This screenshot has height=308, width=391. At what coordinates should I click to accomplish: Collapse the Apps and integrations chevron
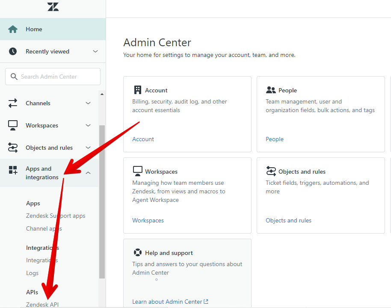pos(88,173)
